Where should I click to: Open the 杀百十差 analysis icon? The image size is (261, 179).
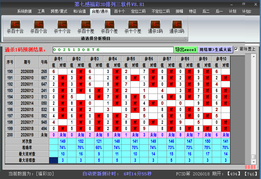click(86, 24)
